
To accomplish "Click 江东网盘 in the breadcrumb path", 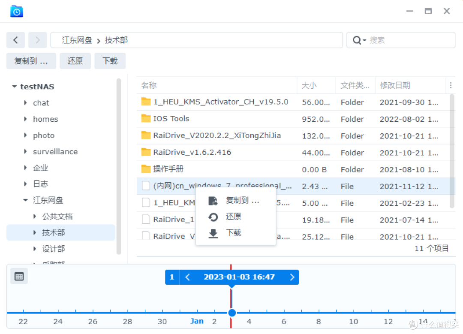I will tap(77, 40).
